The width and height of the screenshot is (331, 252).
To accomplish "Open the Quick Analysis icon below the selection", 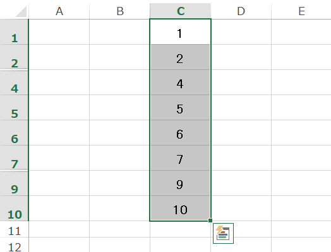I will pos(223,233).
